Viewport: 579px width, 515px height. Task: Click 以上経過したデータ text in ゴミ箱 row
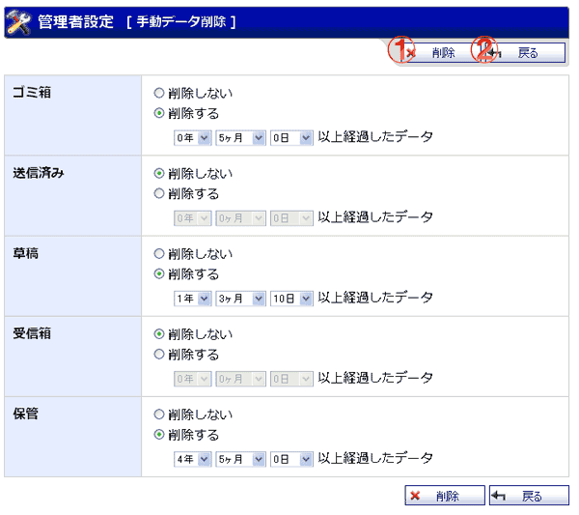click(375, 137)
